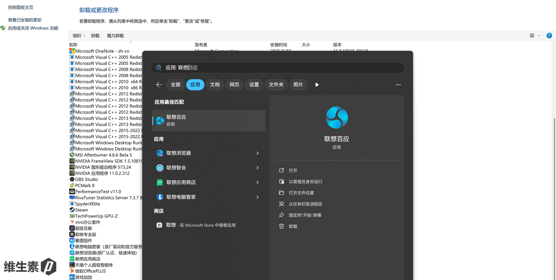Click the 强力卸载 toolbar button
556x280 pixels.
115,36
